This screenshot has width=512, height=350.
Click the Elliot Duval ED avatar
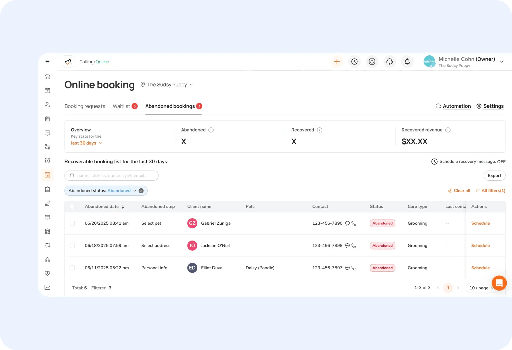(192, 268)
